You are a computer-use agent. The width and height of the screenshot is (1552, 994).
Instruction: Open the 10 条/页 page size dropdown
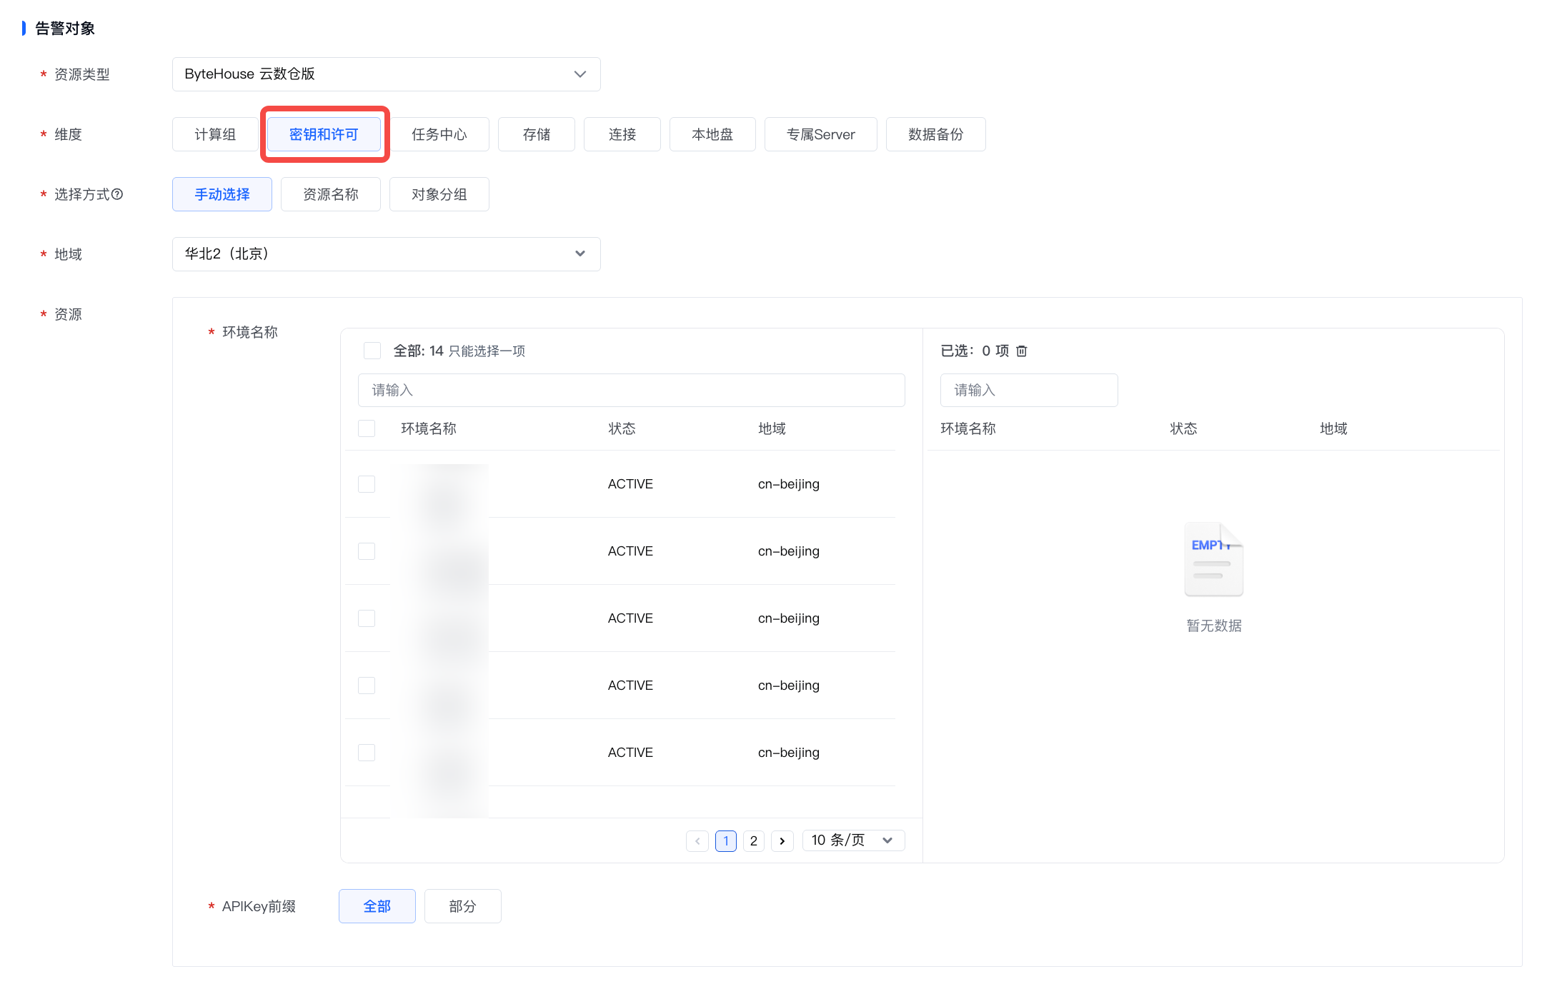tap(853, 840)
